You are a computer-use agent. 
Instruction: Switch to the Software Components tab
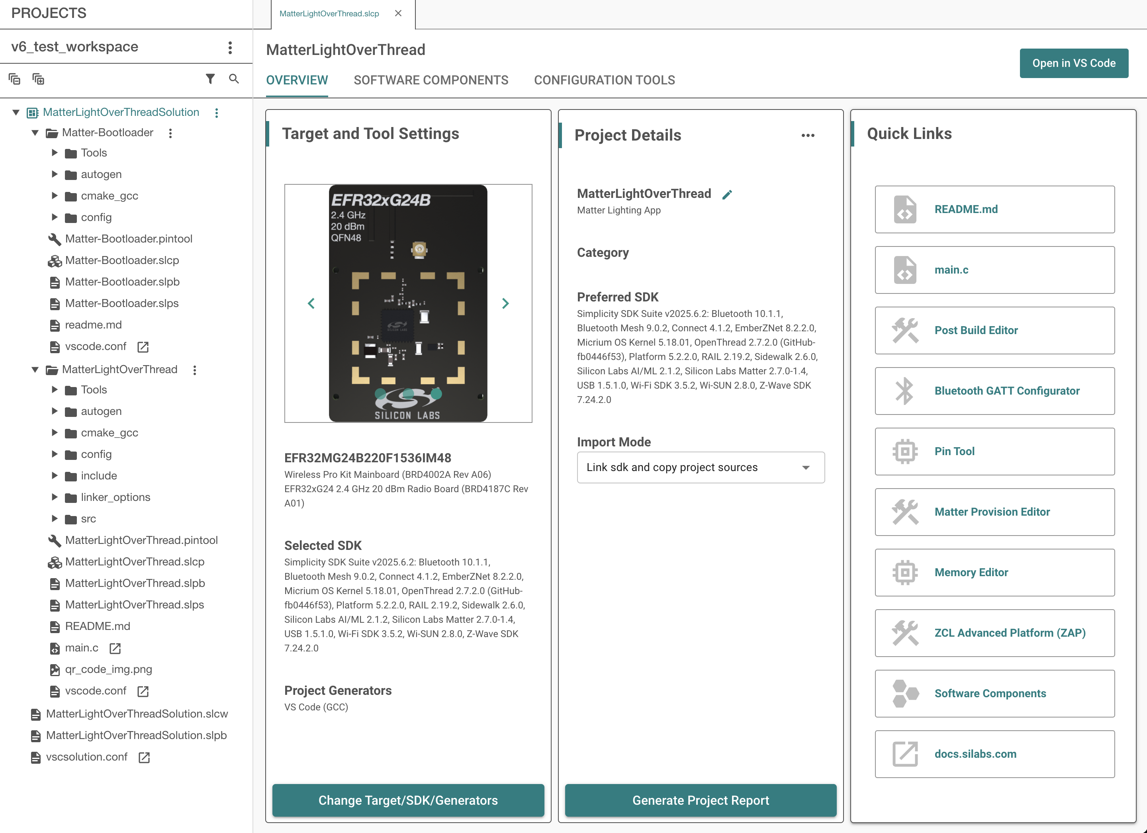tap(431, 80)
